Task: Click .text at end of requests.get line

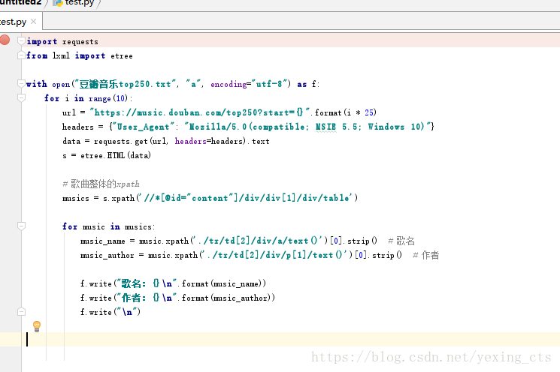Action: 259,142
